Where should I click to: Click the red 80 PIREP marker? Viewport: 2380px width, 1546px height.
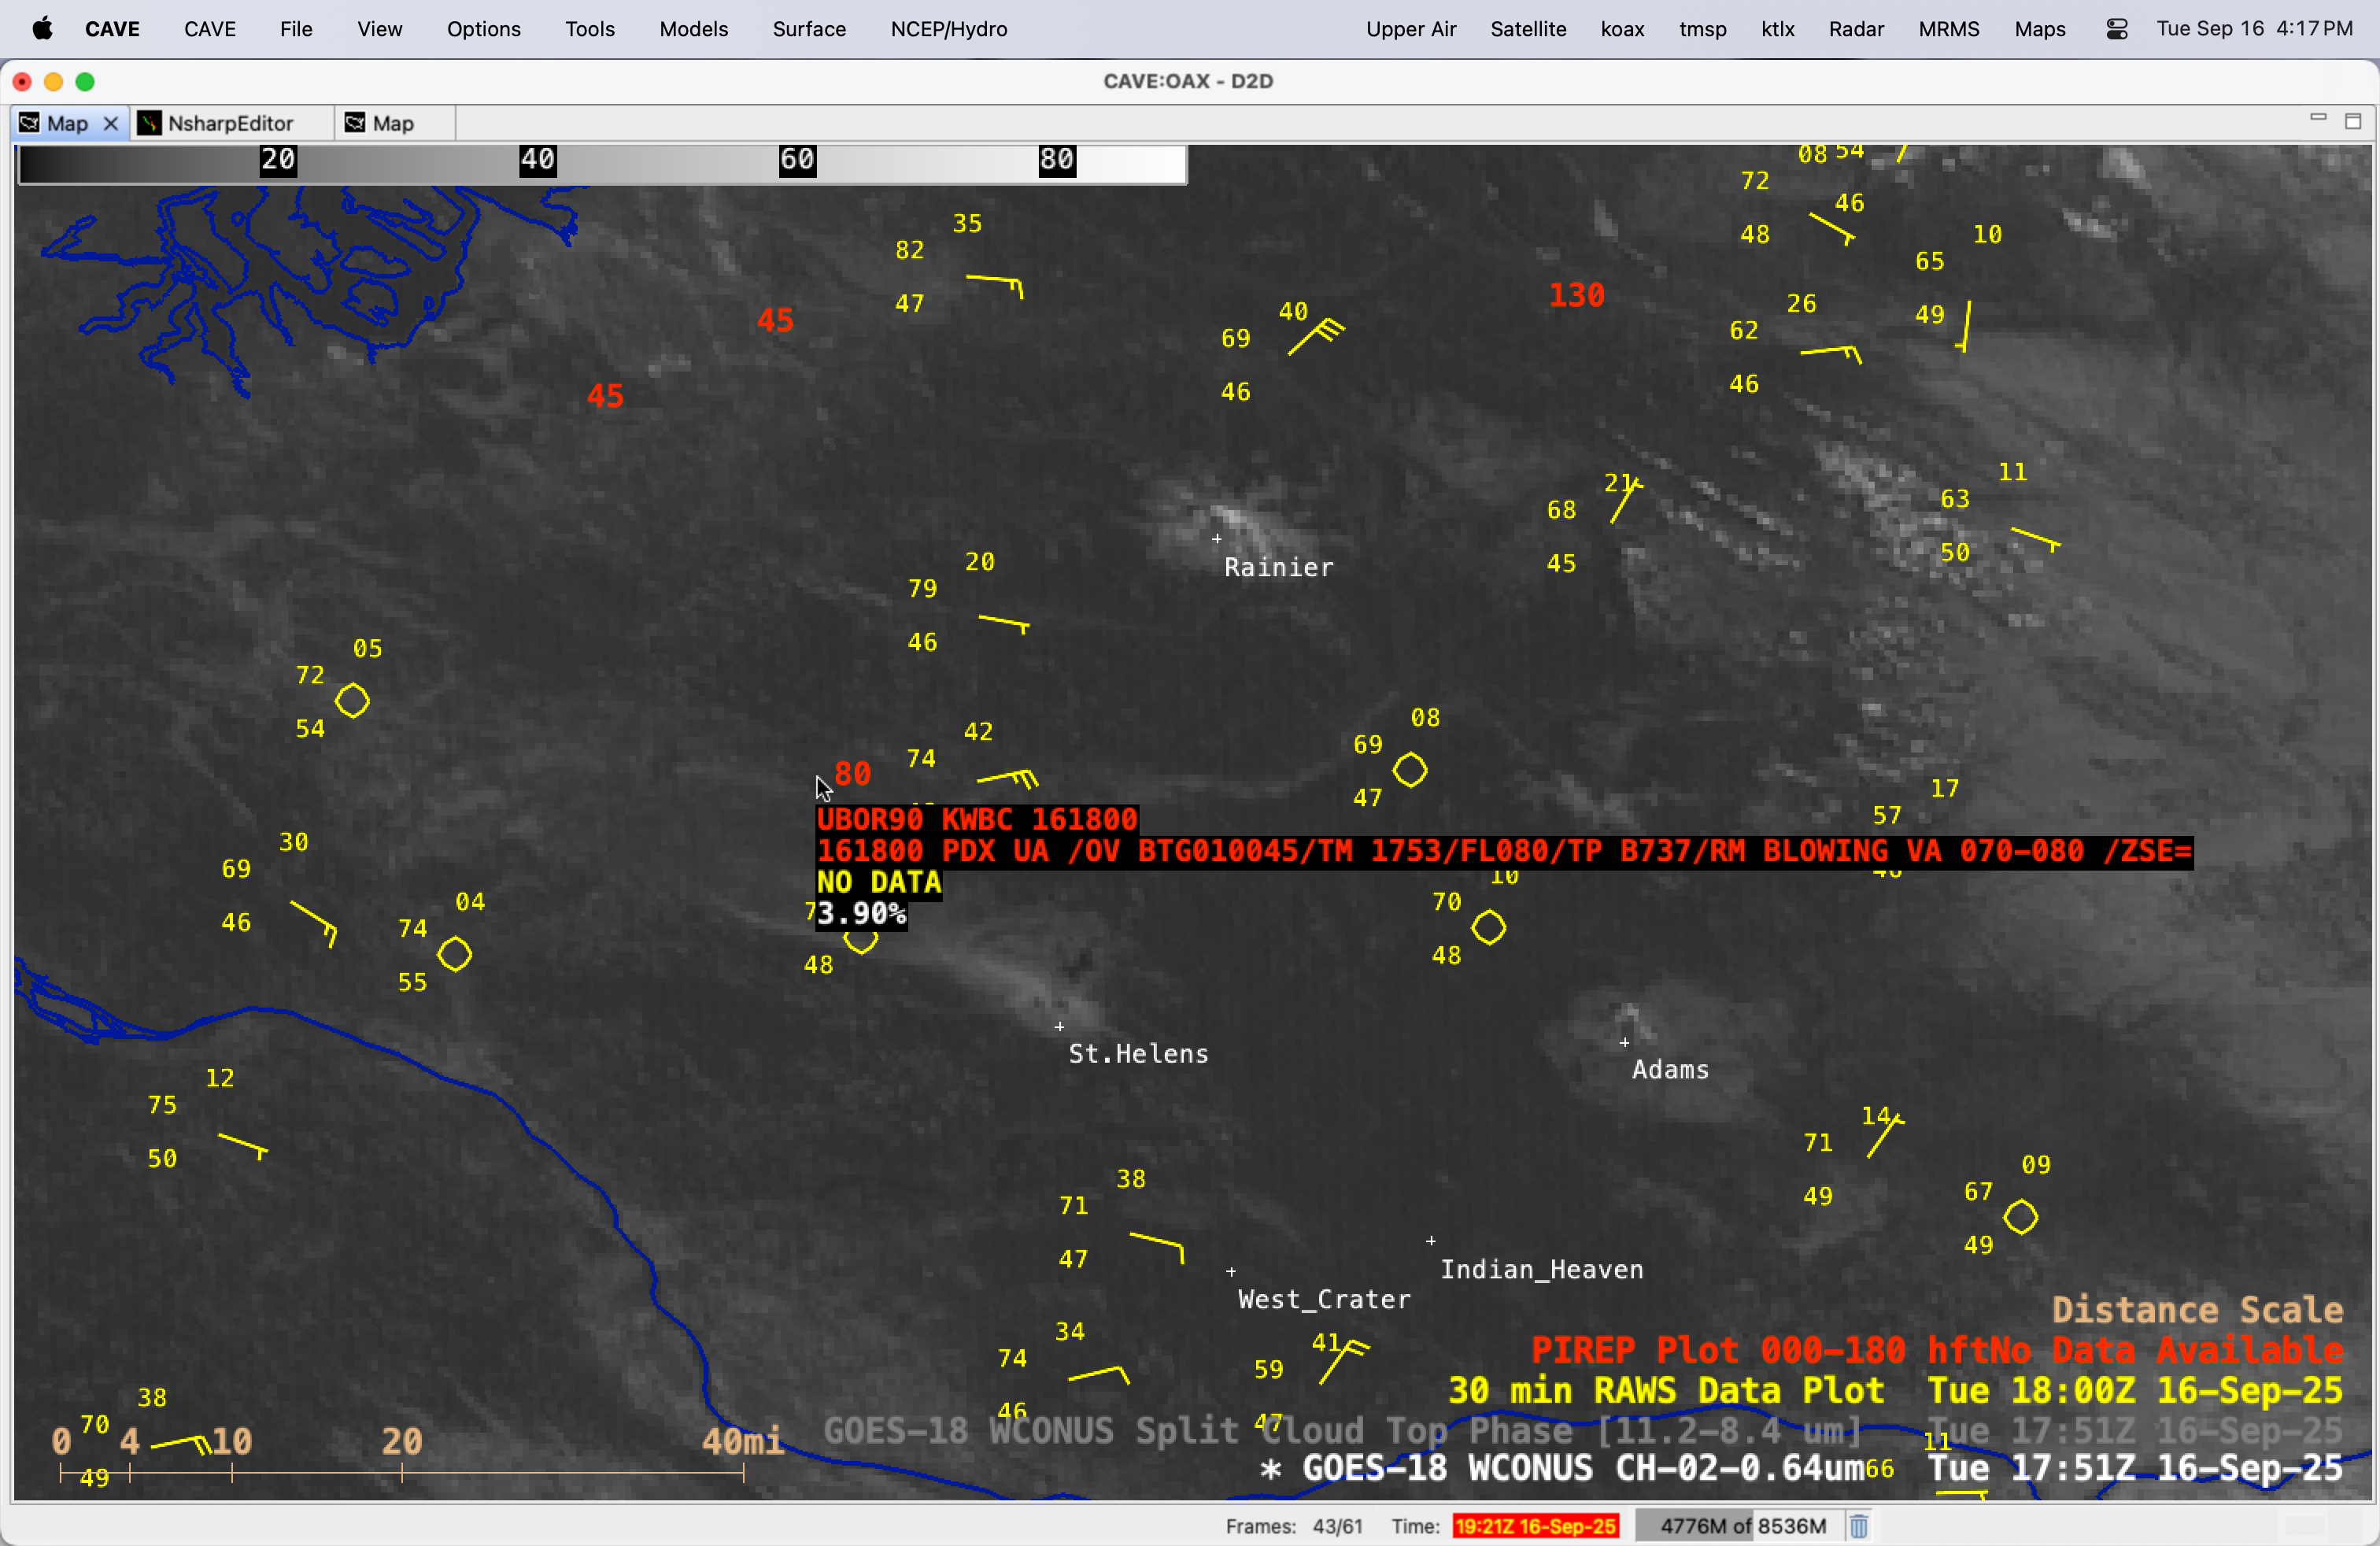point(852,773)
